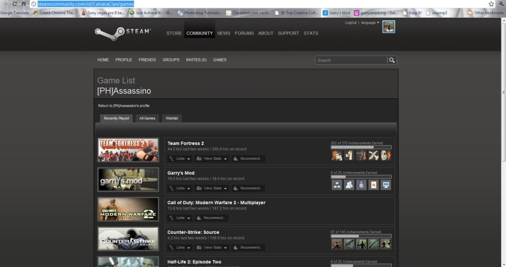Focus the community Search field
Screen dimensions: 506x267
[x=351, y=60]
